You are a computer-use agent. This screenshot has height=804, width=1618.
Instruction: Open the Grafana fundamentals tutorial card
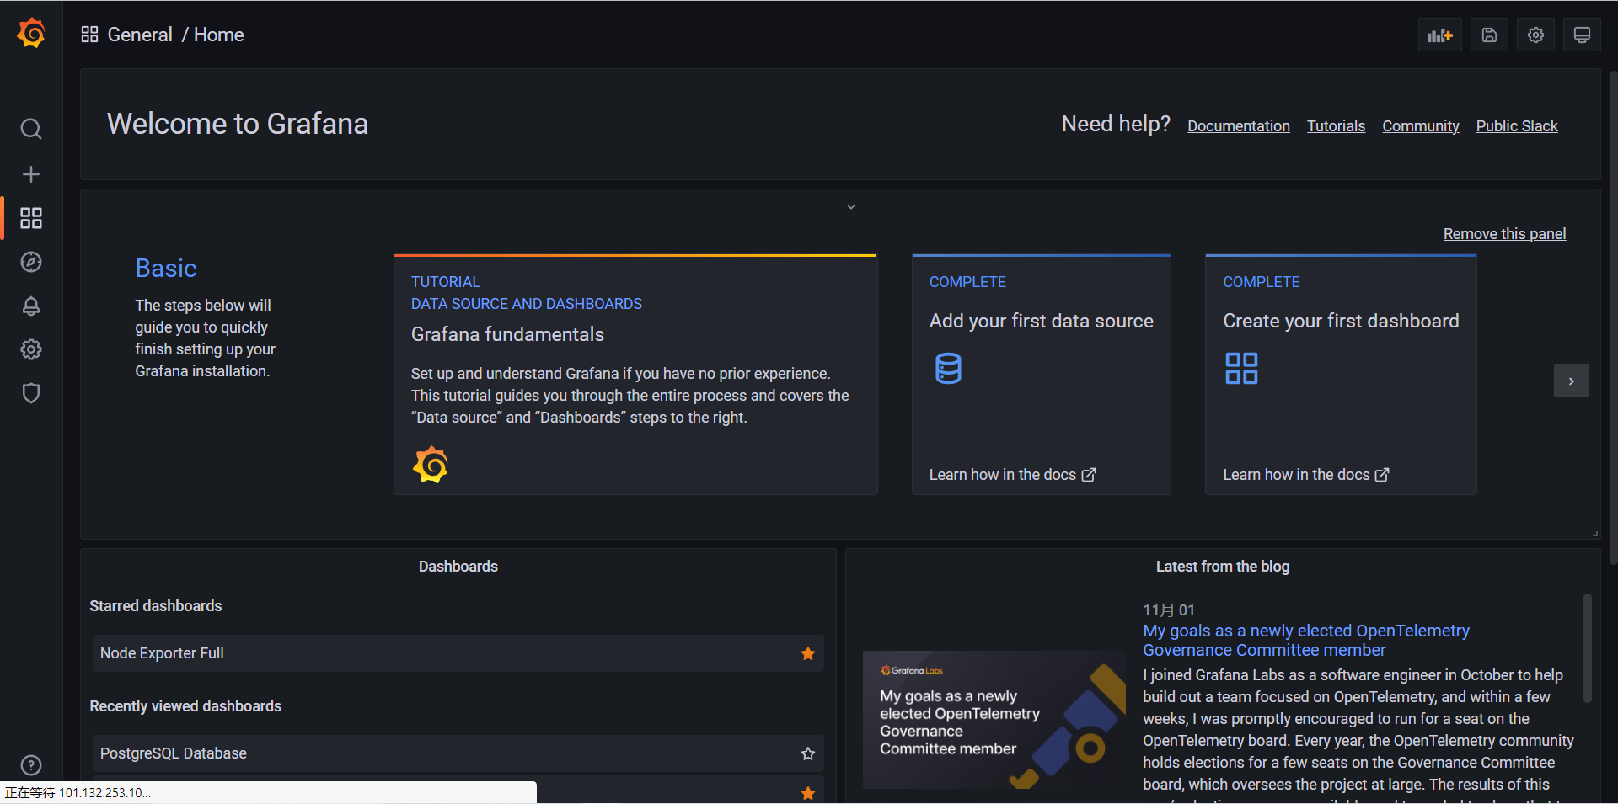tap(635, 375)
